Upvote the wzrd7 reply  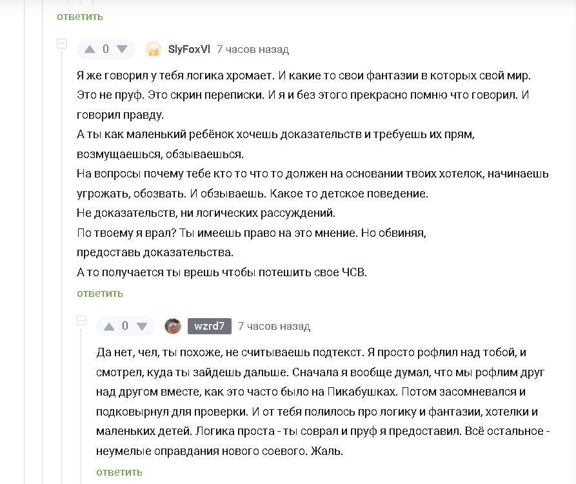tap(110, 327)
